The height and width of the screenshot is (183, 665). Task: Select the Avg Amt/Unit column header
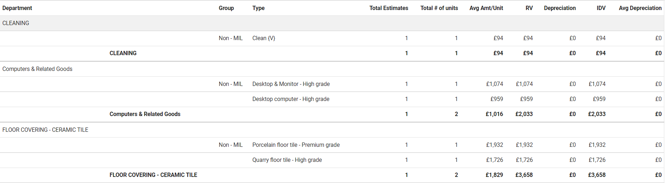(x=486, y=8)
